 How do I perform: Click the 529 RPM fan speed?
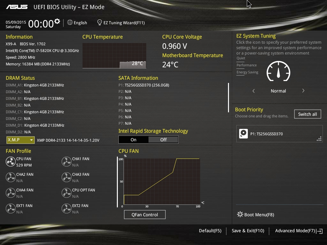point(24,165)
